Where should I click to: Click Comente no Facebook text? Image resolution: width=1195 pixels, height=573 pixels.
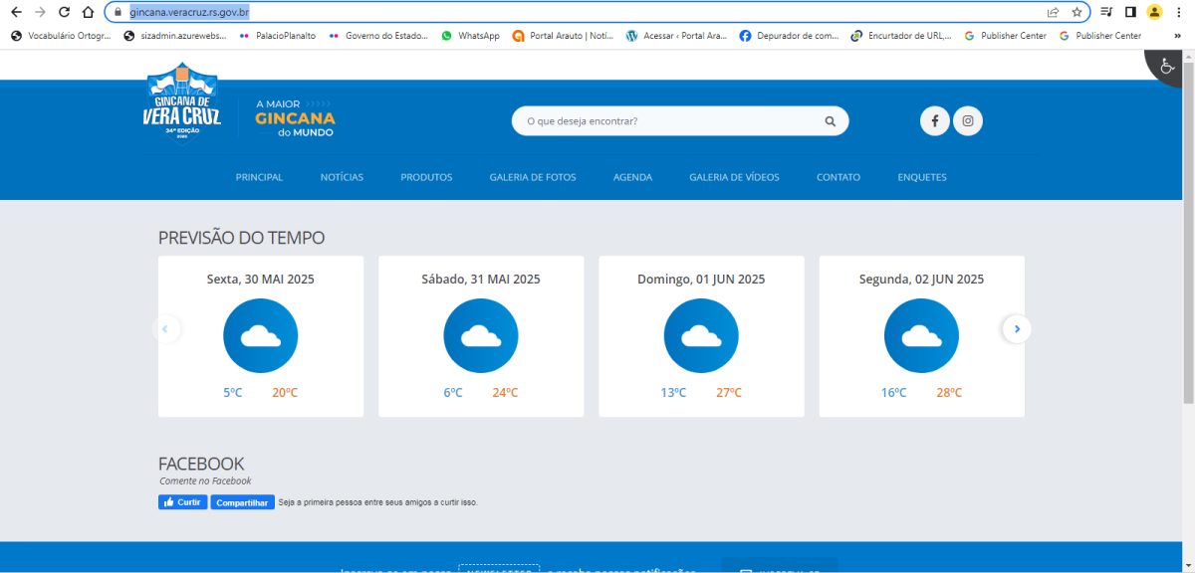[205, 481]
